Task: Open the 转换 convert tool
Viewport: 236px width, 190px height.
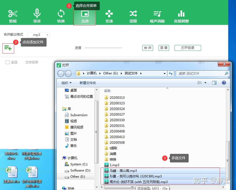Action: pyautogui.click(x=61, y=16)
